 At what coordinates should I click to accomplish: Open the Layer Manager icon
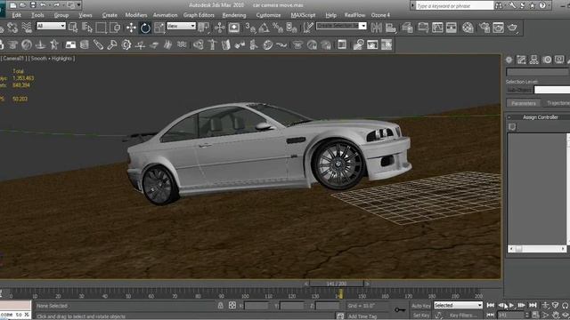407,28
